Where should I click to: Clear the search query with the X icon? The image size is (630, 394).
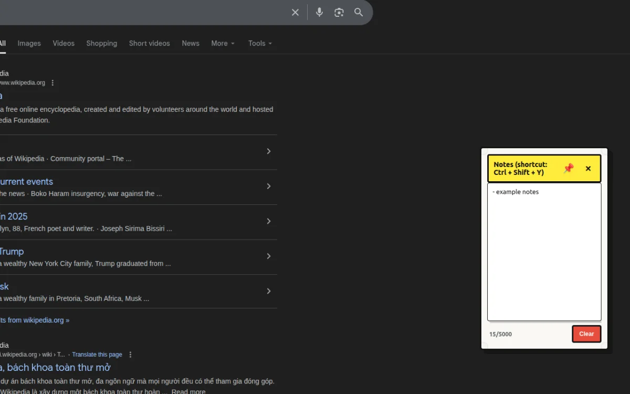click(295, 12)
